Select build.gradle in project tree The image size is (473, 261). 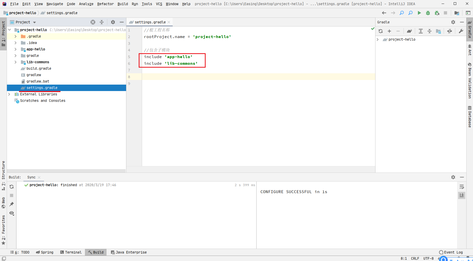click(39, 68)
